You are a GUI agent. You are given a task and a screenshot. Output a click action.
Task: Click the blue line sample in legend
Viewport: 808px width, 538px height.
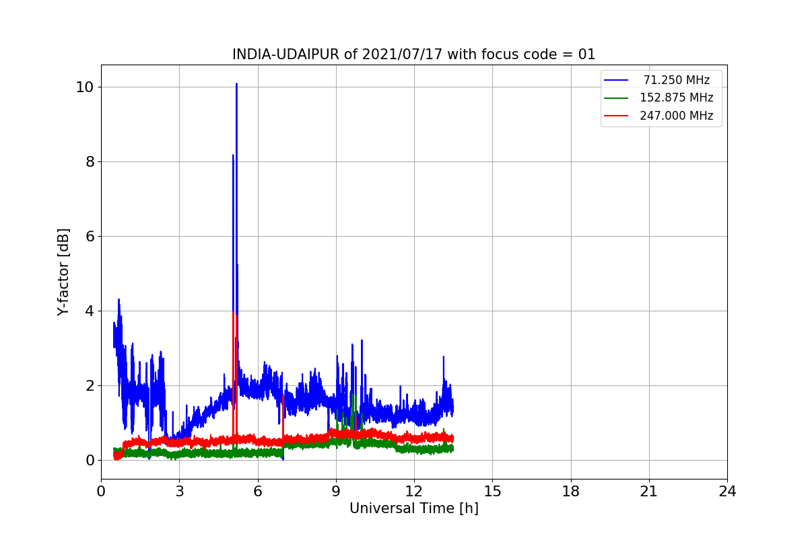click(616, 80)
